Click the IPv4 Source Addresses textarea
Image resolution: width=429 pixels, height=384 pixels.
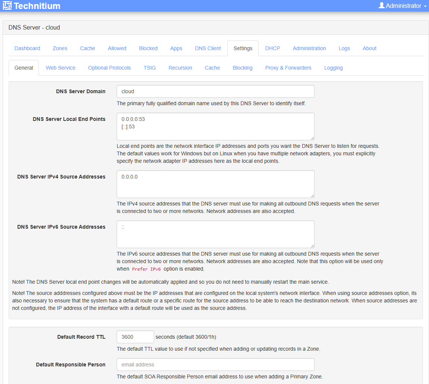point(215,184)
